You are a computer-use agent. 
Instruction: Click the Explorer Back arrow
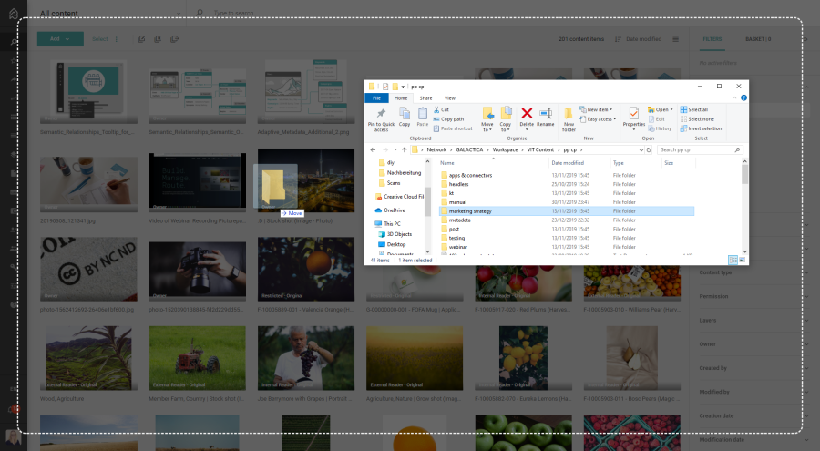click(x=373, y=149)
